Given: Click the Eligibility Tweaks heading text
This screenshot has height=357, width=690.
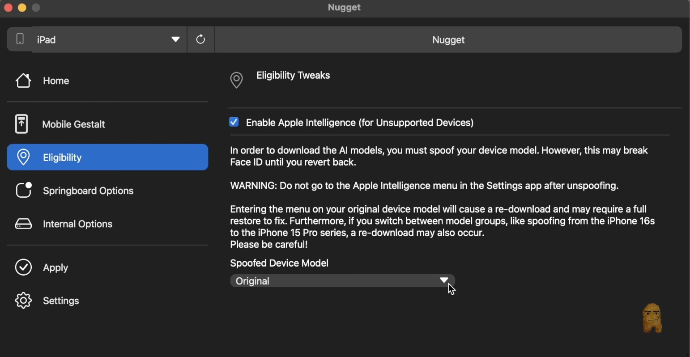Looking at the screenshot, I should click(293, 76).
